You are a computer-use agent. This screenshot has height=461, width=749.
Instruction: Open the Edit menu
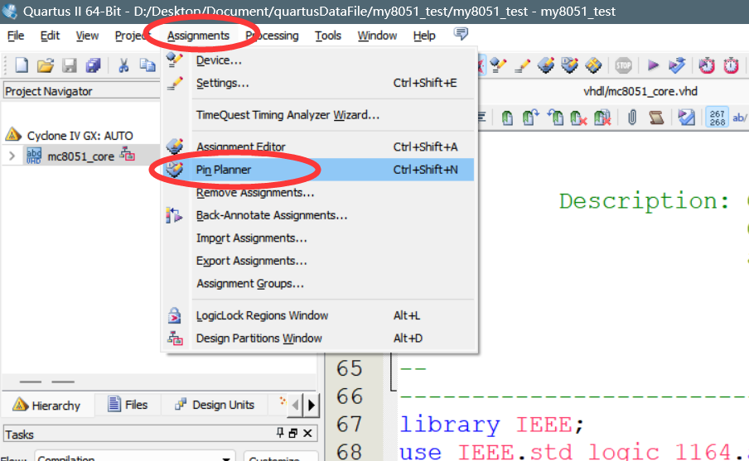point(50,36)
